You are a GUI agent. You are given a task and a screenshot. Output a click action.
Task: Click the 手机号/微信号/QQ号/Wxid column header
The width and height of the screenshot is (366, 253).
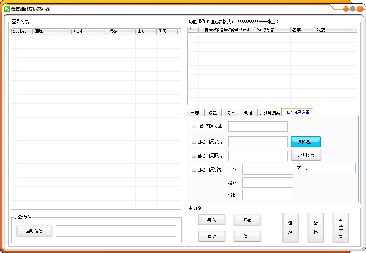click(x=227, y=30)
